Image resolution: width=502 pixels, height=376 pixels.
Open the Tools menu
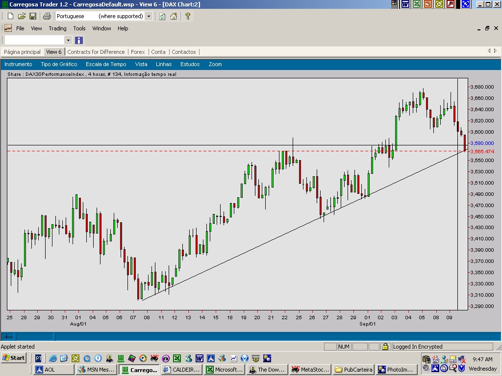[79, 28]
